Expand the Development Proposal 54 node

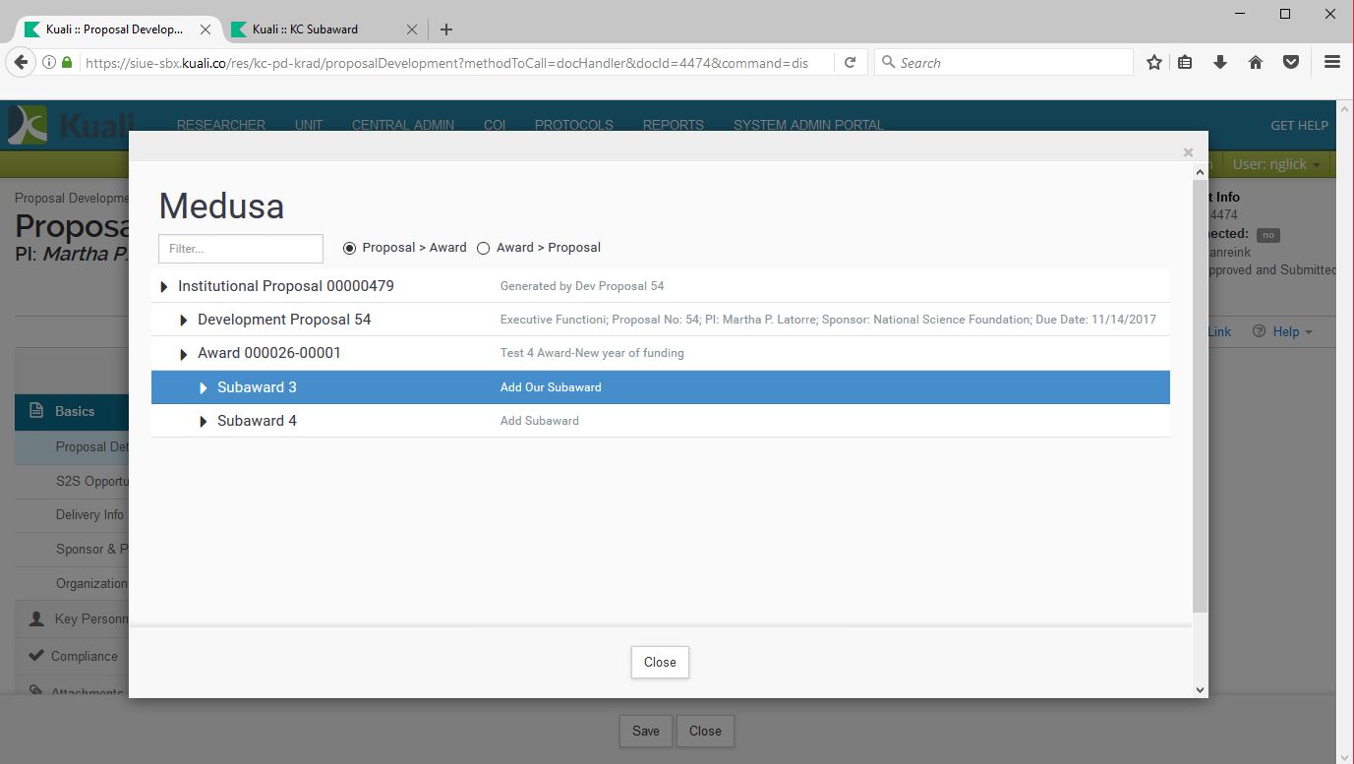184,321
